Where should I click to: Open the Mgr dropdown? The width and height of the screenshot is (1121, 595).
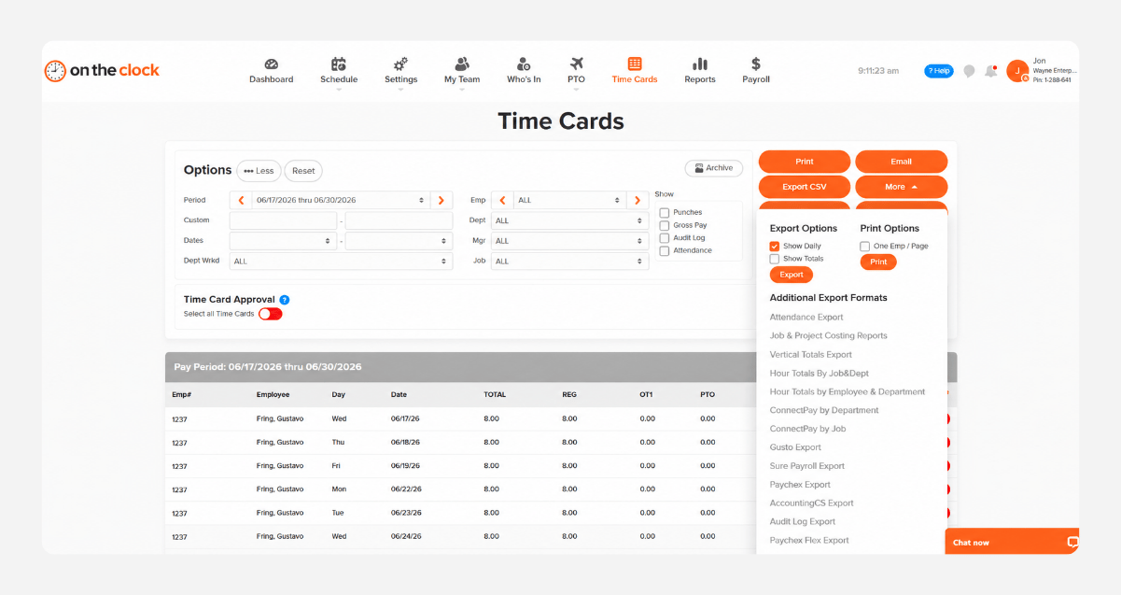tap(569, 241)
